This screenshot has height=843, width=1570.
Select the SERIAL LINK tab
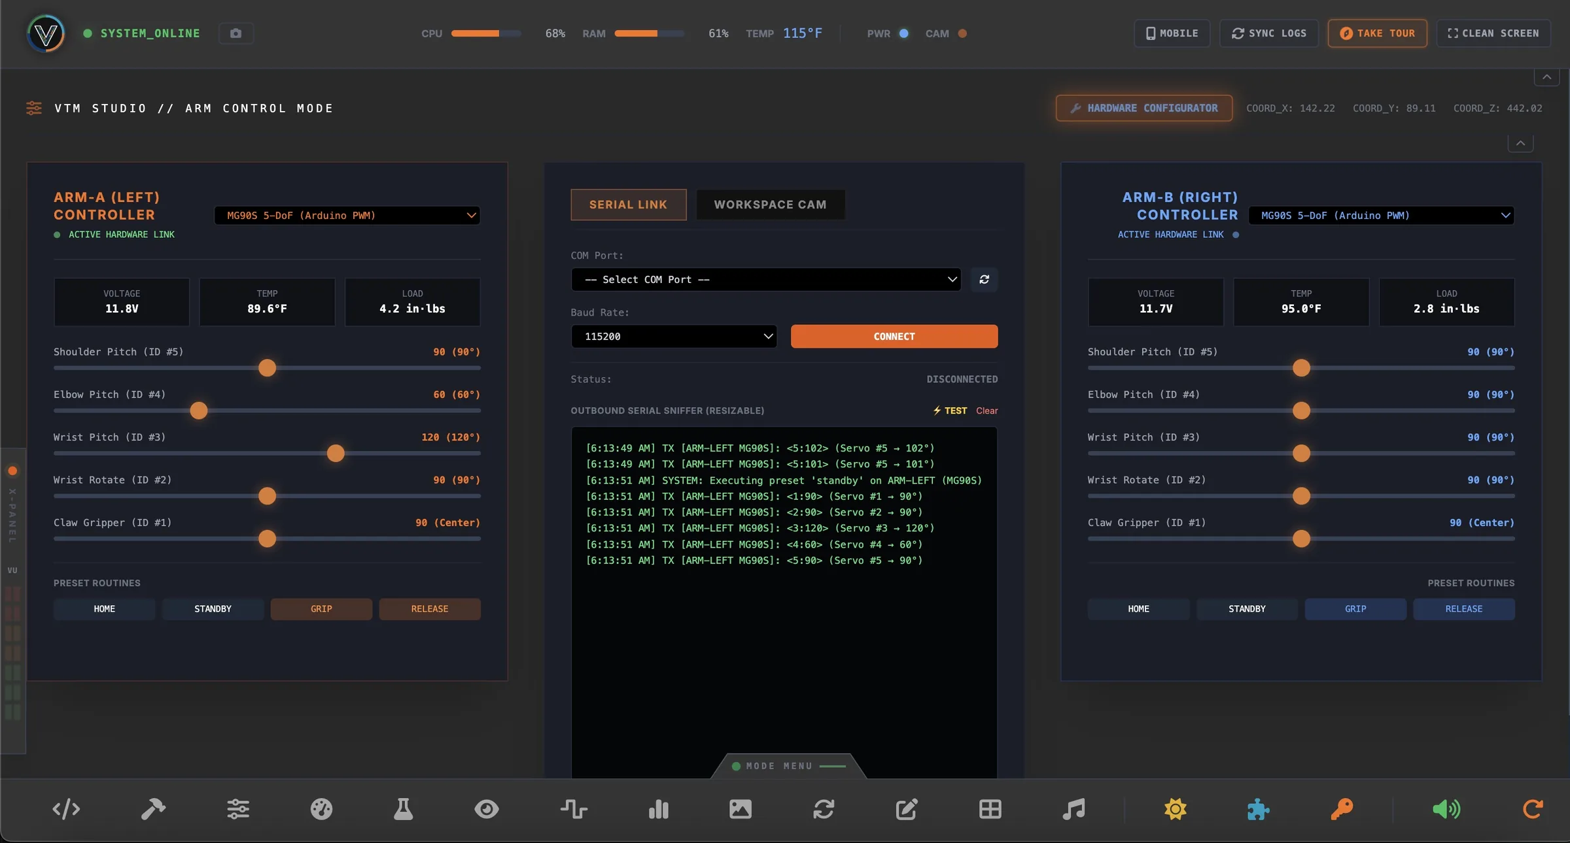click(x=629, y=205)
